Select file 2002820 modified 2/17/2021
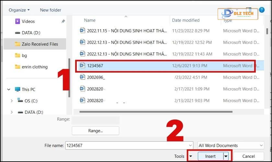The image size is (272, 162). 96,89
